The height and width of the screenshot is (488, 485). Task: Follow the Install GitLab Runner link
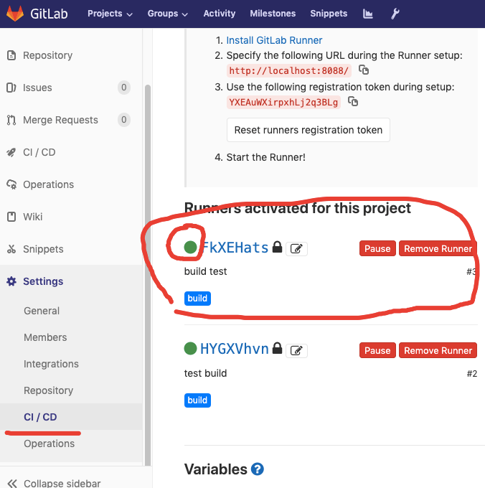point(274,40)
